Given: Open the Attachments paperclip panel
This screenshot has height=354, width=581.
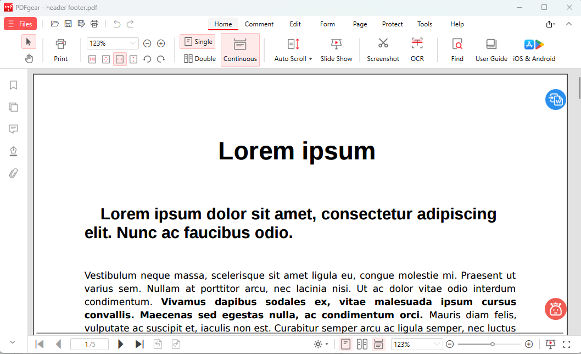Looking at the screenshot, I should [x=13, y=173].
